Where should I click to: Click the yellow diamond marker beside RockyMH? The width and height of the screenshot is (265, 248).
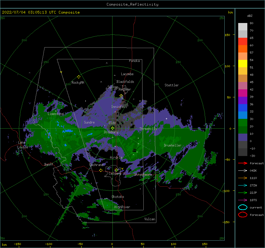click(79, 77)
